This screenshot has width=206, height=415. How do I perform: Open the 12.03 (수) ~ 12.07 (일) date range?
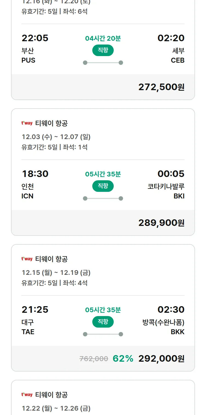click(x=56, y=137)
